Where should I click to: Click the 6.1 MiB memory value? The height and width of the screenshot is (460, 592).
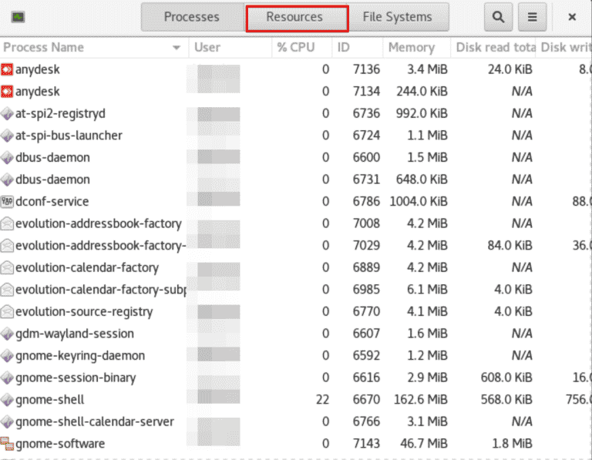427,290
